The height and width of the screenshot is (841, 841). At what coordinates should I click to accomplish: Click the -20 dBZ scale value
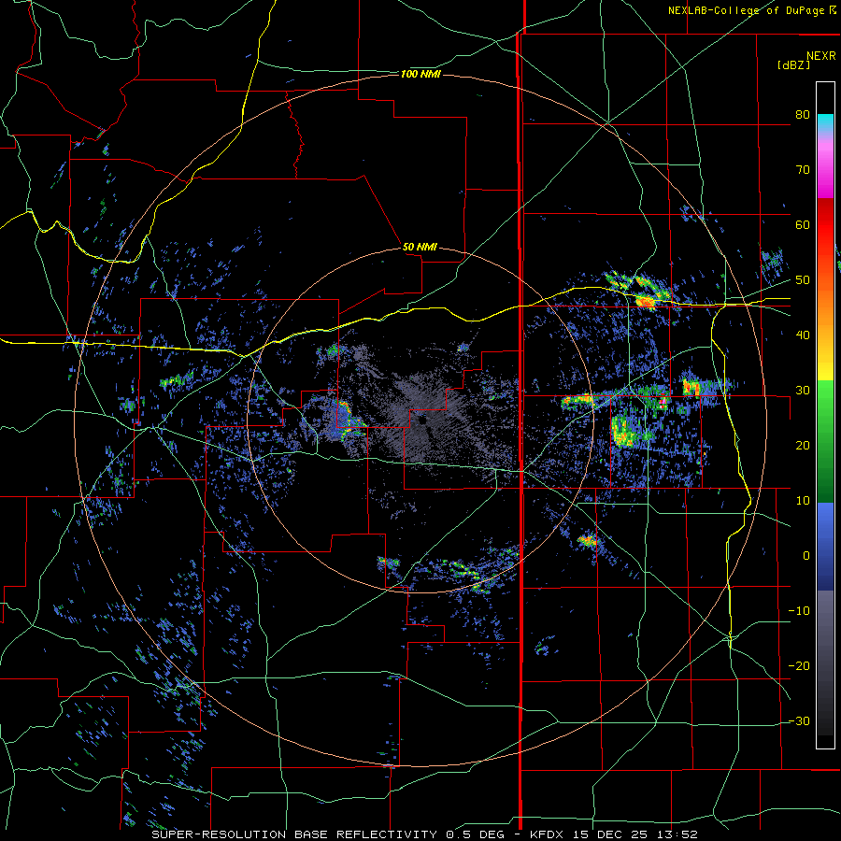click(799, 666)
